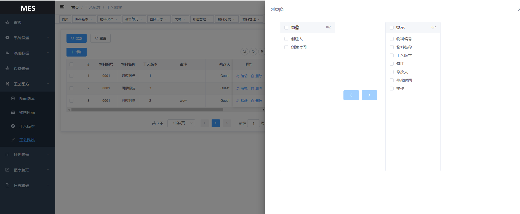The width and height of the screenshot is (520, 214).
Task: Check the 修改人 checkbox in 显示 list
Action: pos(392,72)
